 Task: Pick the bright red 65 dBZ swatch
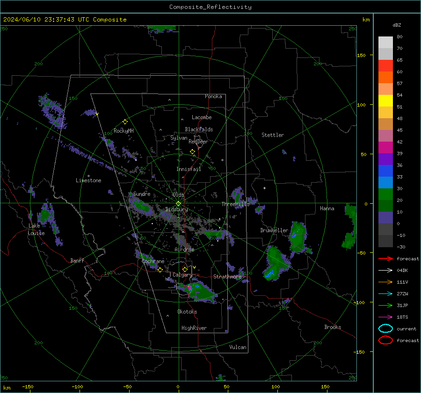point(385,66)
